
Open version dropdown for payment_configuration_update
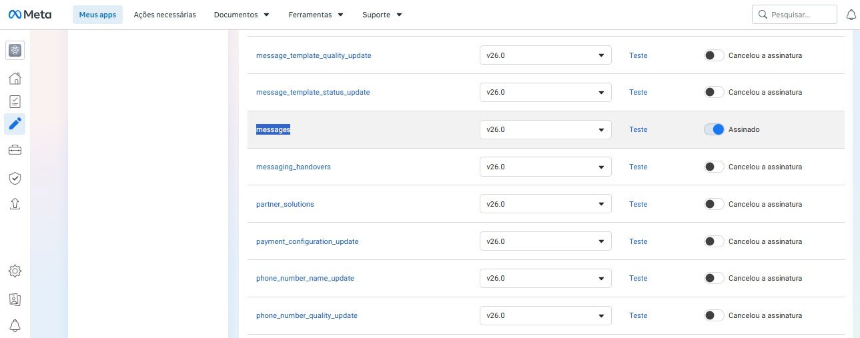click(546, 241)
